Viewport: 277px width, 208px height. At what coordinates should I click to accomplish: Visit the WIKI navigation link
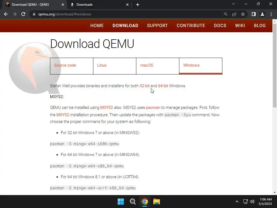coord(240,25)
